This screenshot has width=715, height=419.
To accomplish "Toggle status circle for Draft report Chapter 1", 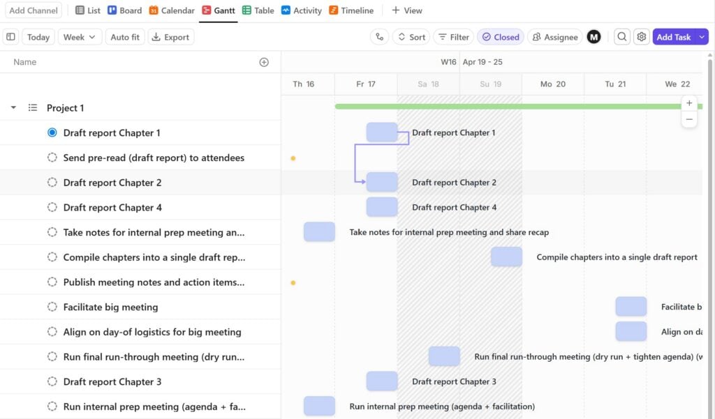I will (52, 132).
